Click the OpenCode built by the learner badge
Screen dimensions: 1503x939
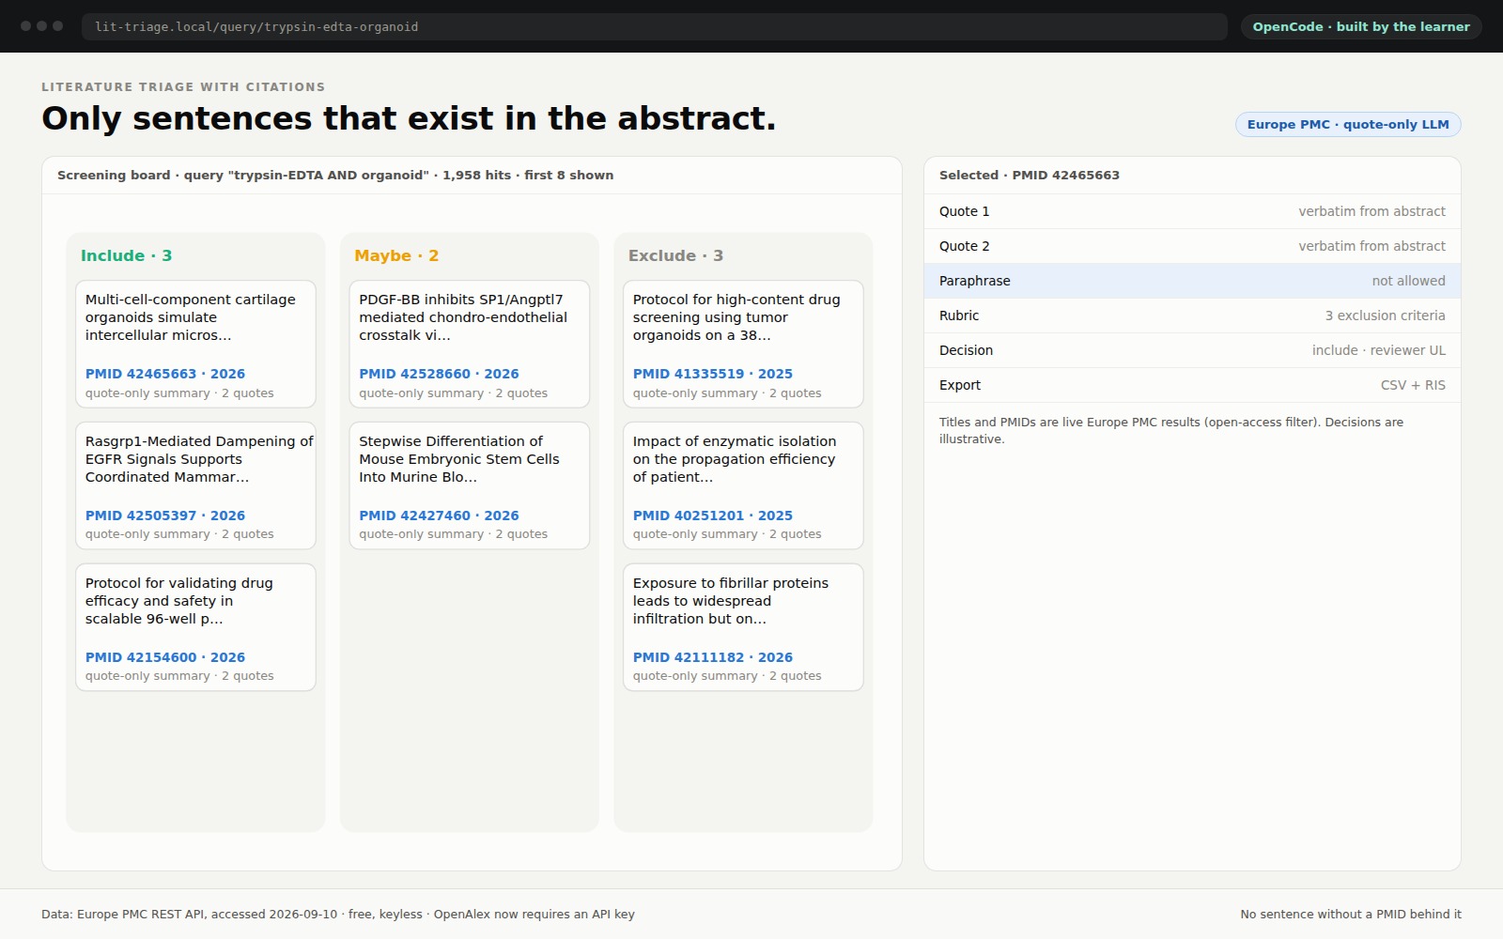point(1361,26)
